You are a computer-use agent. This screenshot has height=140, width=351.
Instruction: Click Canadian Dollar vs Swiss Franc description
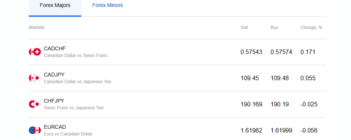point(76,55)
